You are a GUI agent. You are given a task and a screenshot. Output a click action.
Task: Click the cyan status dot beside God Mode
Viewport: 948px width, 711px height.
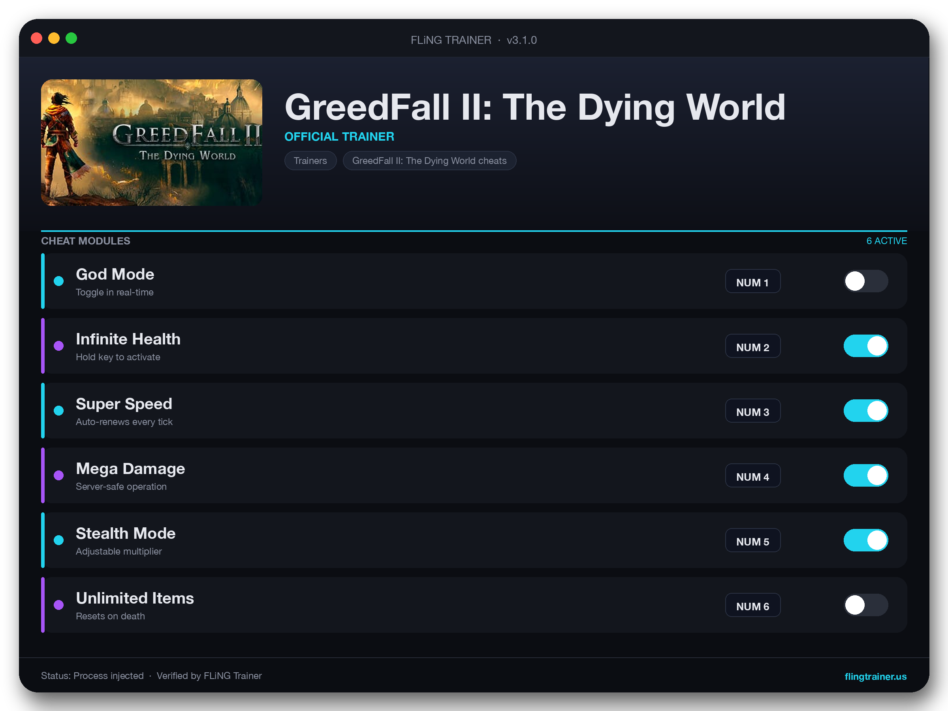coord(59,281)
